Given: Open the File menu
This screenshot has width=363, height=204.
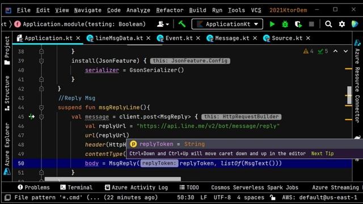Looking at the screenshot, I should click(24, 10).
